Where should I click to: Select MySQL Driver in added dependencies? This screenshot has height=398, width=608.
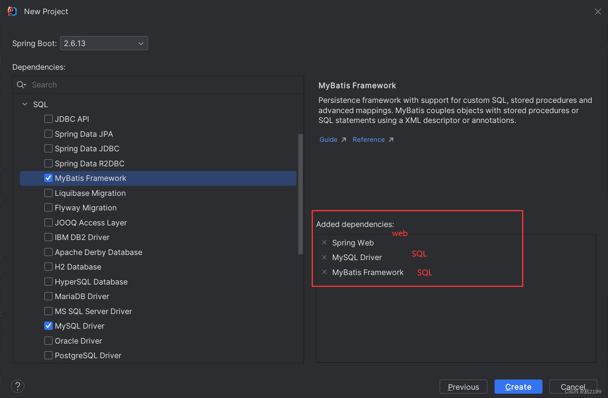pos(357,257)
